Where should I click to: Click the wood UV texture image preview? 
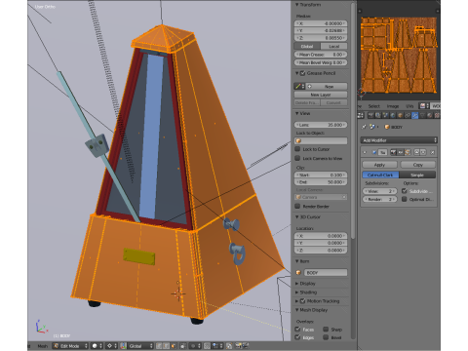pos(399,55)
